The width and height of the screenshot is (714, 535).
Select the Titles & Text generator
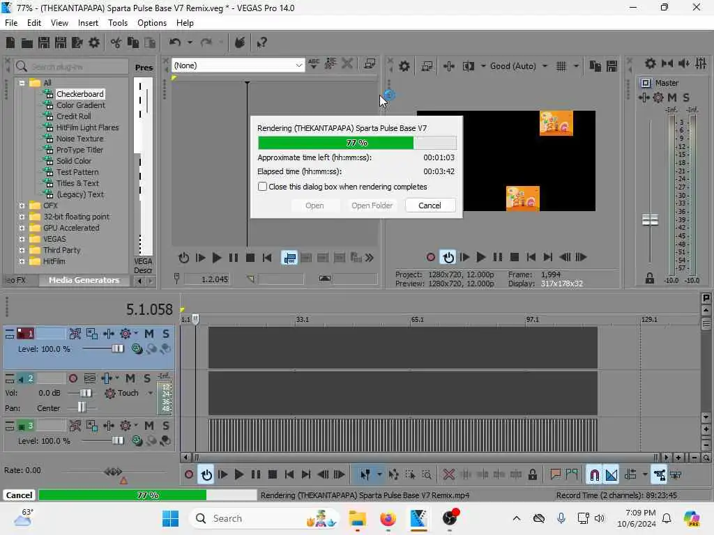click(77, 183)
